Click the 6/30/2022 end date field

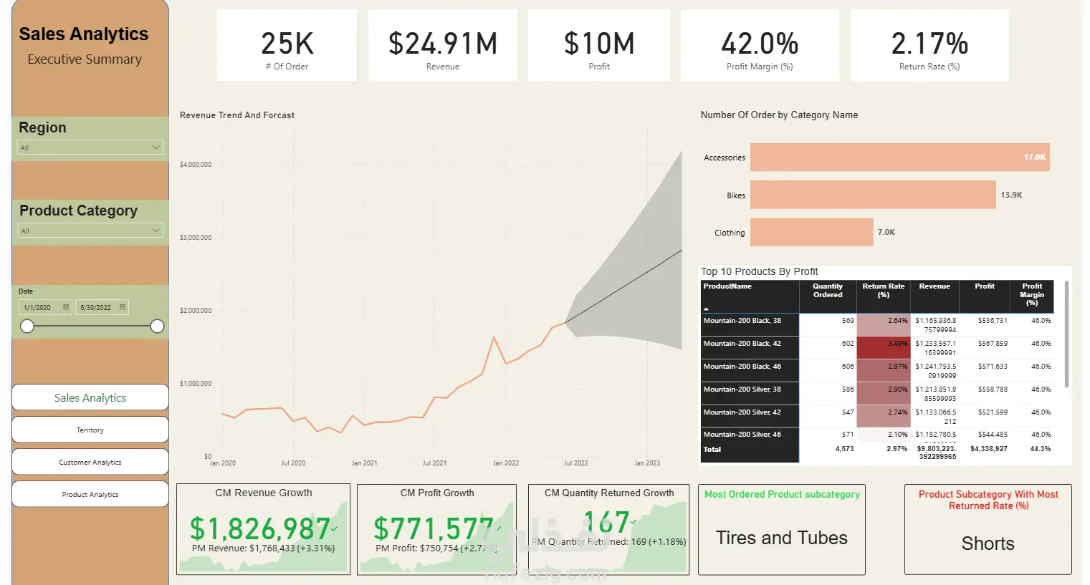tap(102, 307)
